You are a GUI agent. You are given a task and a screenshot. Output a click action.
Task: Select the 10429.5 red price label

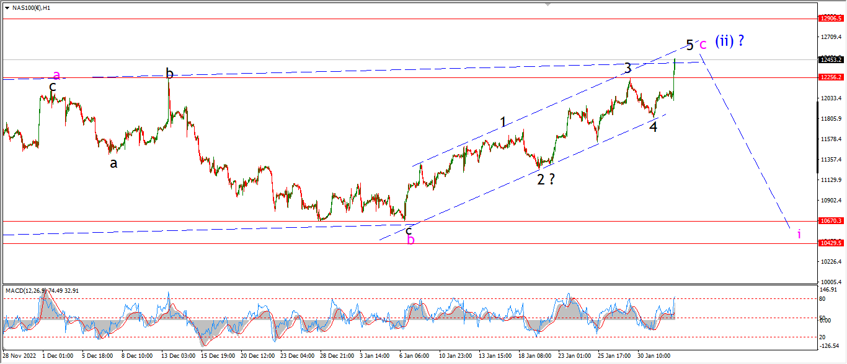click(830, 243)
